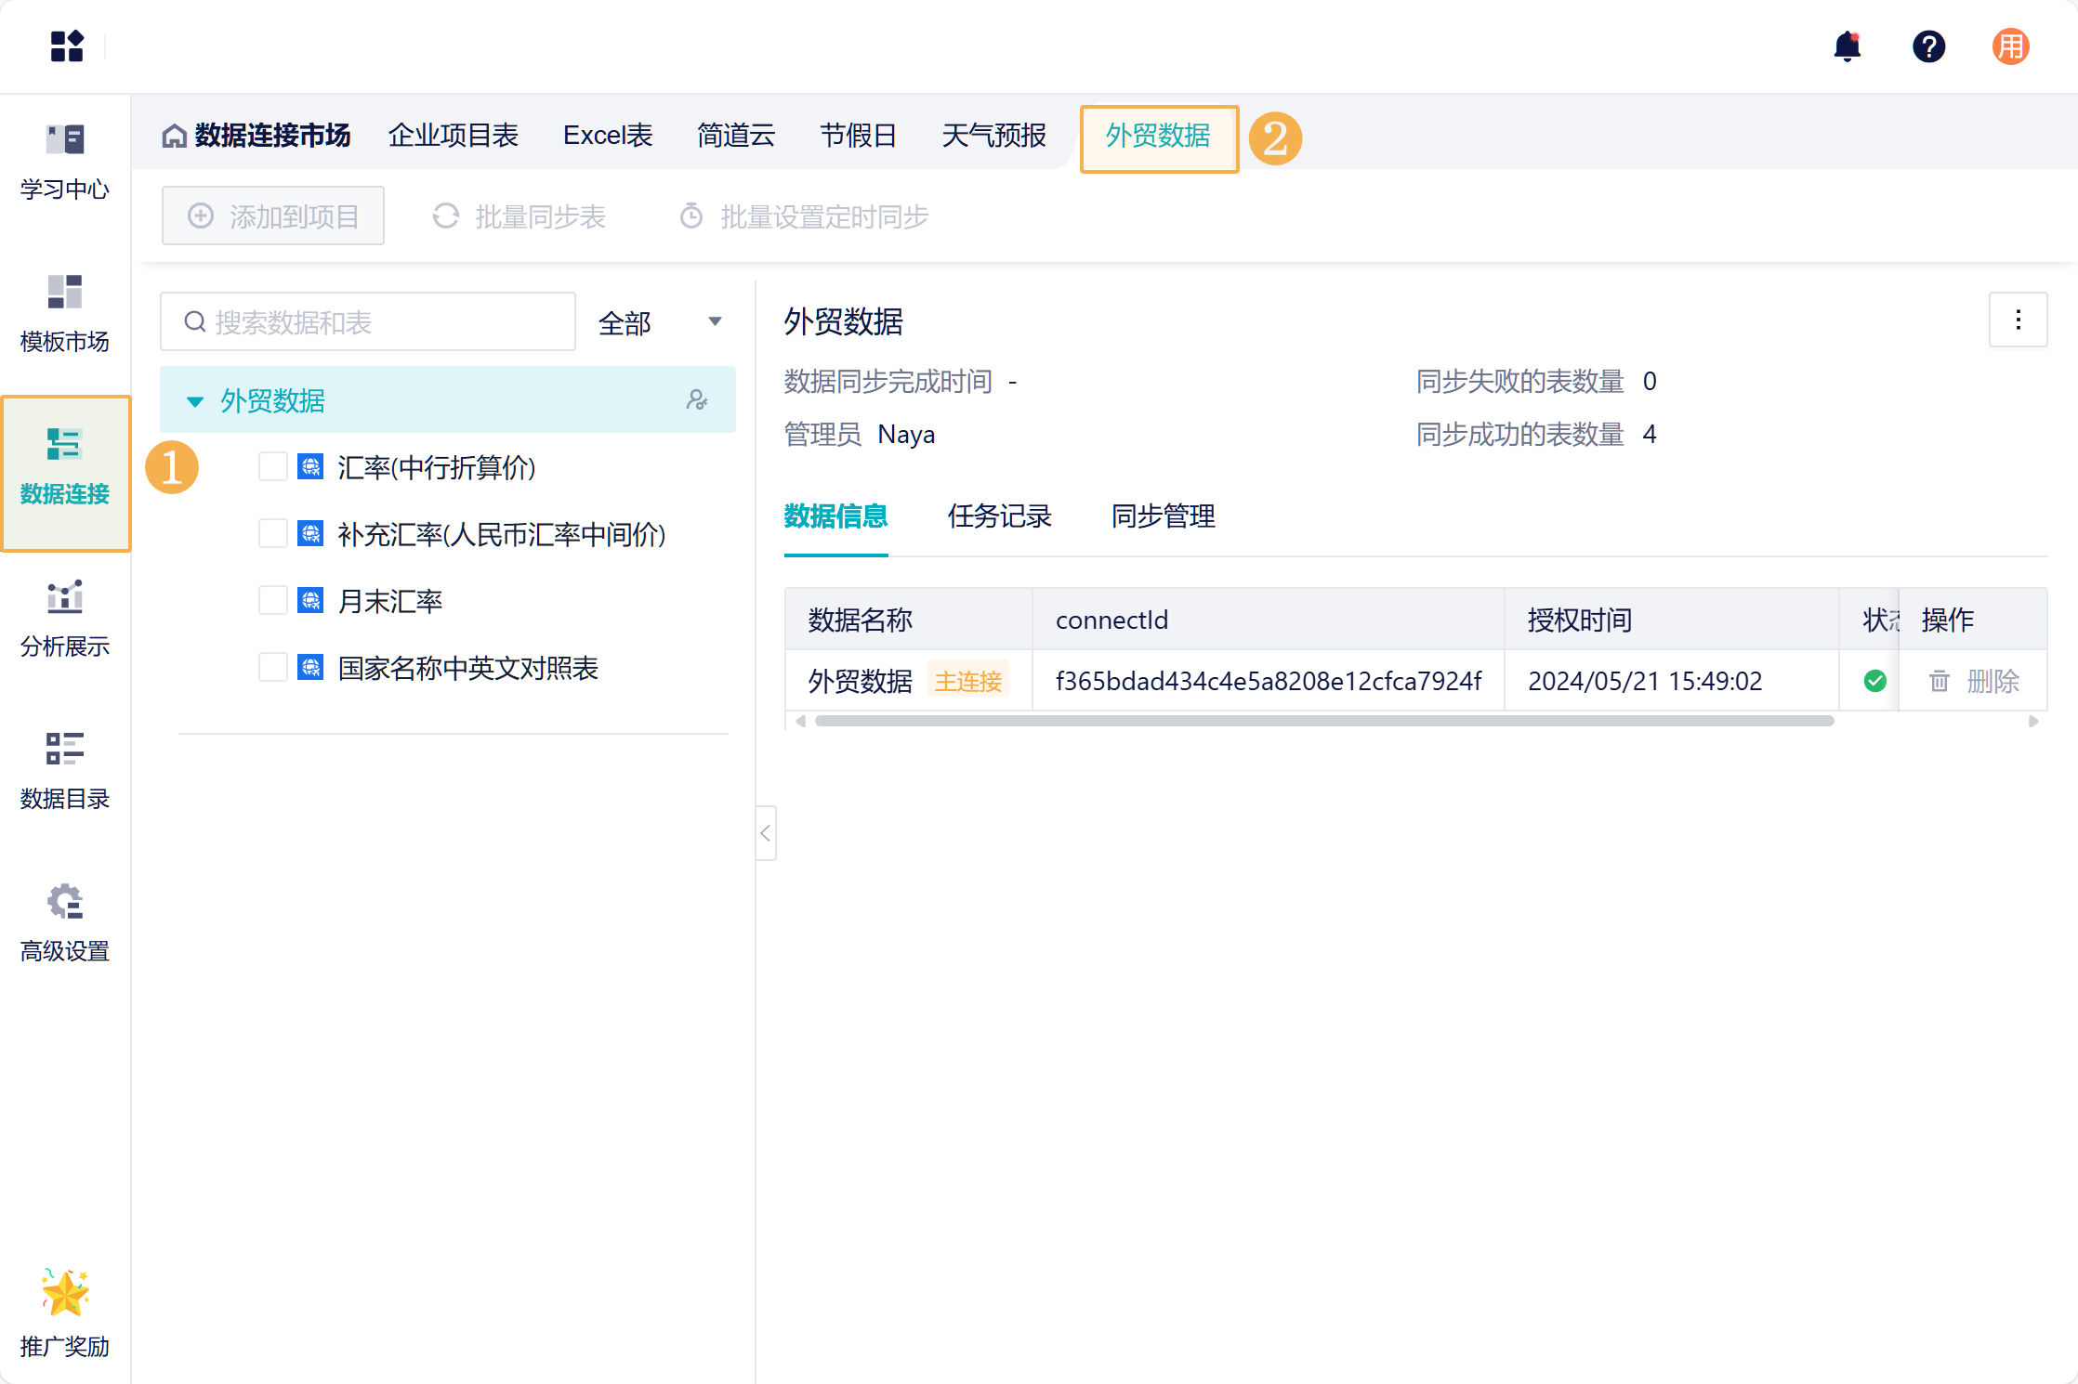Open the app grid logo icon
This screenshot has width=2078, height=1384.
(67, 46)
